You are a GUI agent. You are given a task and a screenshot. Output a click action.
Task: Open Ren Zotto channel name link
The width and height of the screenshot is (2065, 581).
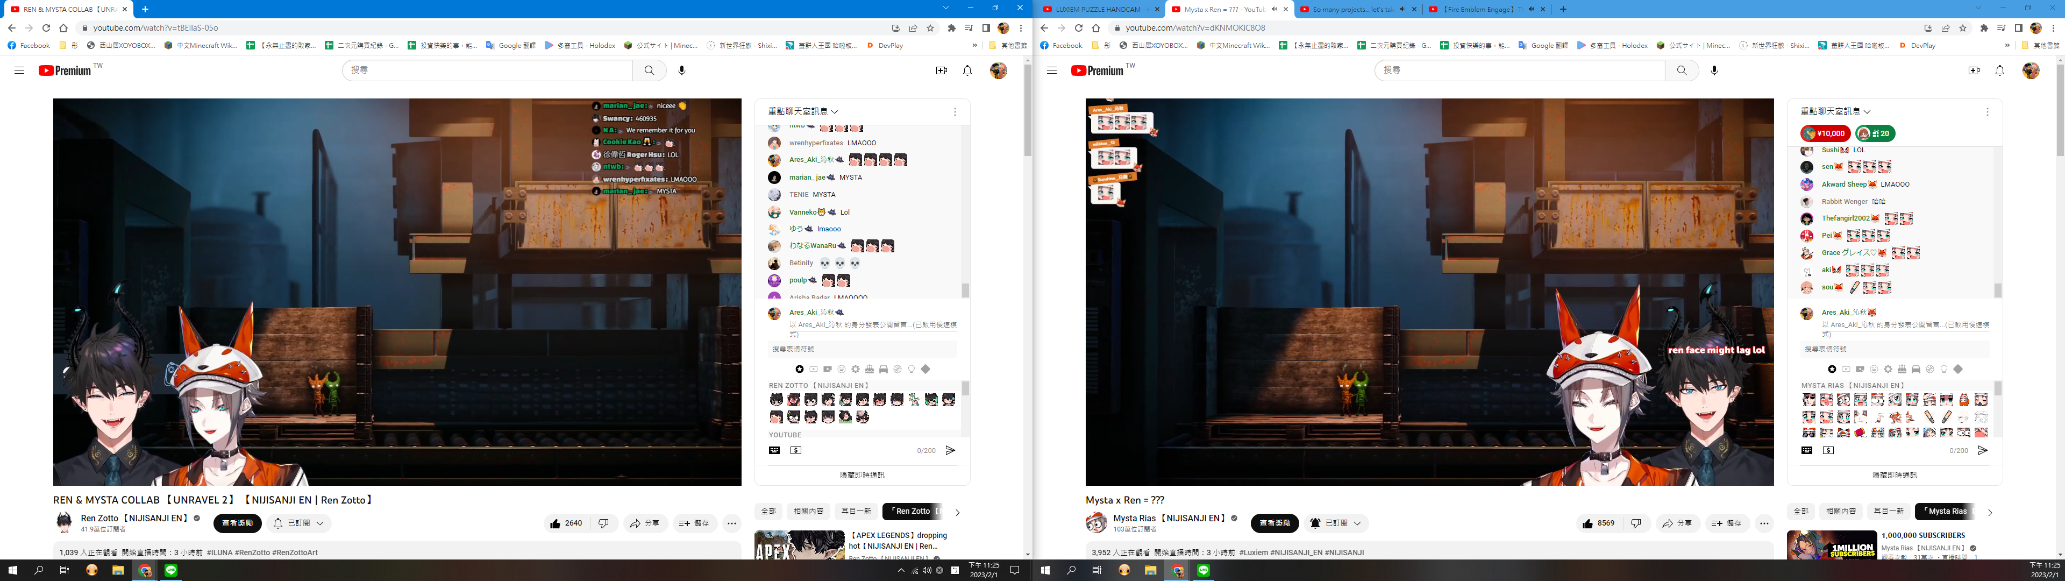(x=134, y=519)
